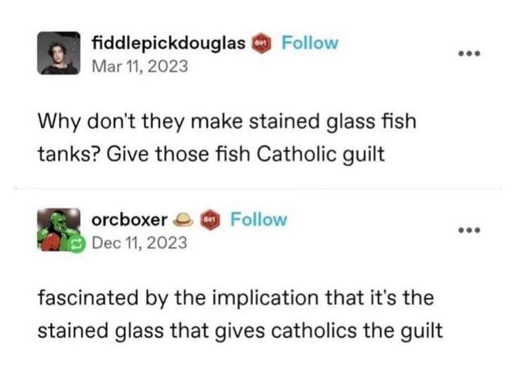Click the straw hat emoji beside orcboxer
This screenshot has height=378, width=520.
point(183,219)
